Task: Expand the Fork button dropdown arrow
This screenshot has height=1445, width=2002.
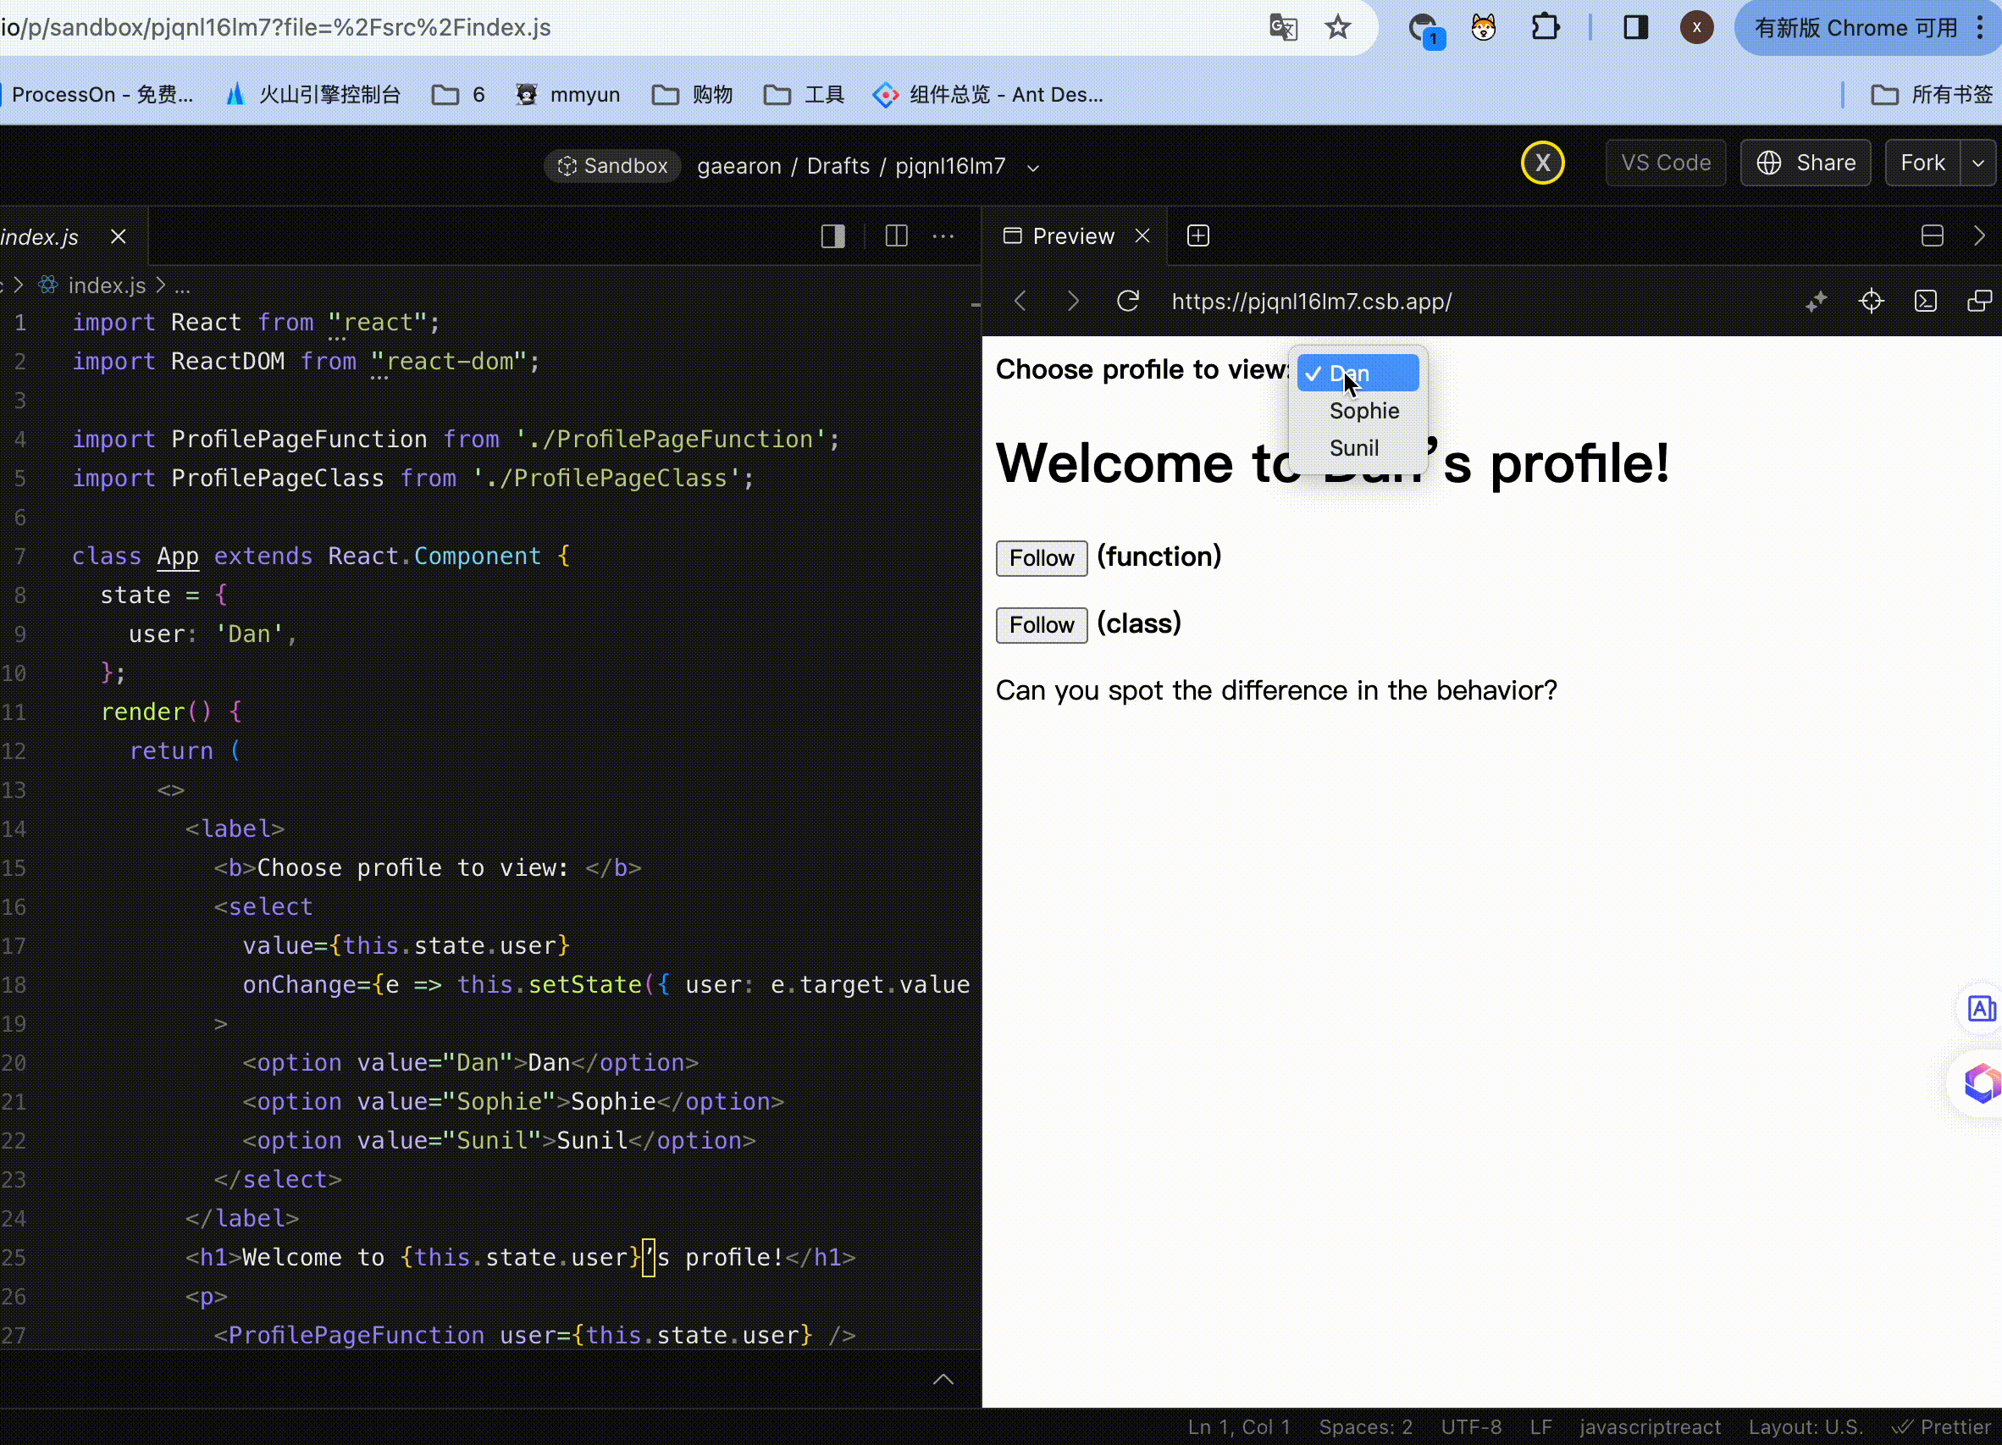Action: (1978, 163)
